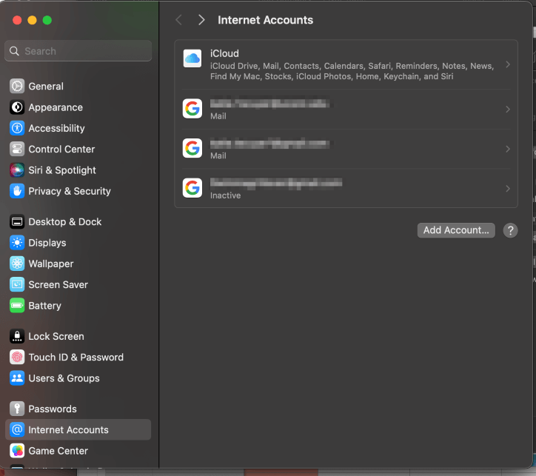Select Siri & Spotlight pane
Image resolution: width=536 pixels, height=476 pixels.
[62, 170]
